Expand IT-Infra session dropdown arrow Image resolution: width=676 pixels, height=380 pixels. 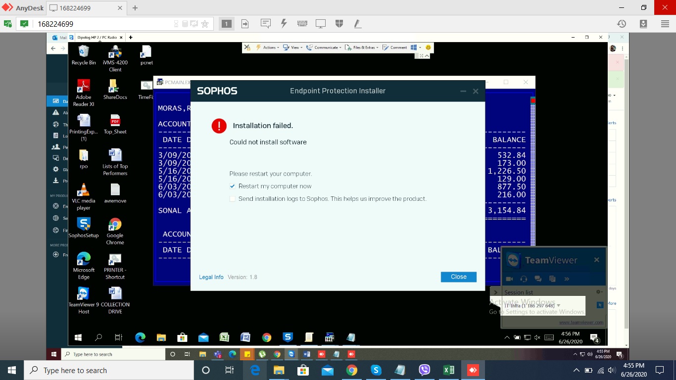pyautogui.click(x=559, y=306)
